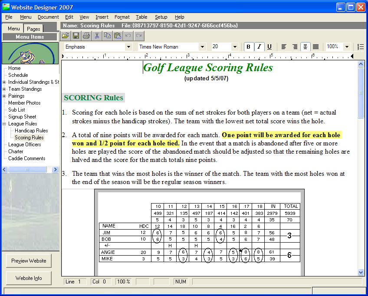Expand Individual Standings tree node
Viewport: 368px width, 296px height.
coord(4,82)
